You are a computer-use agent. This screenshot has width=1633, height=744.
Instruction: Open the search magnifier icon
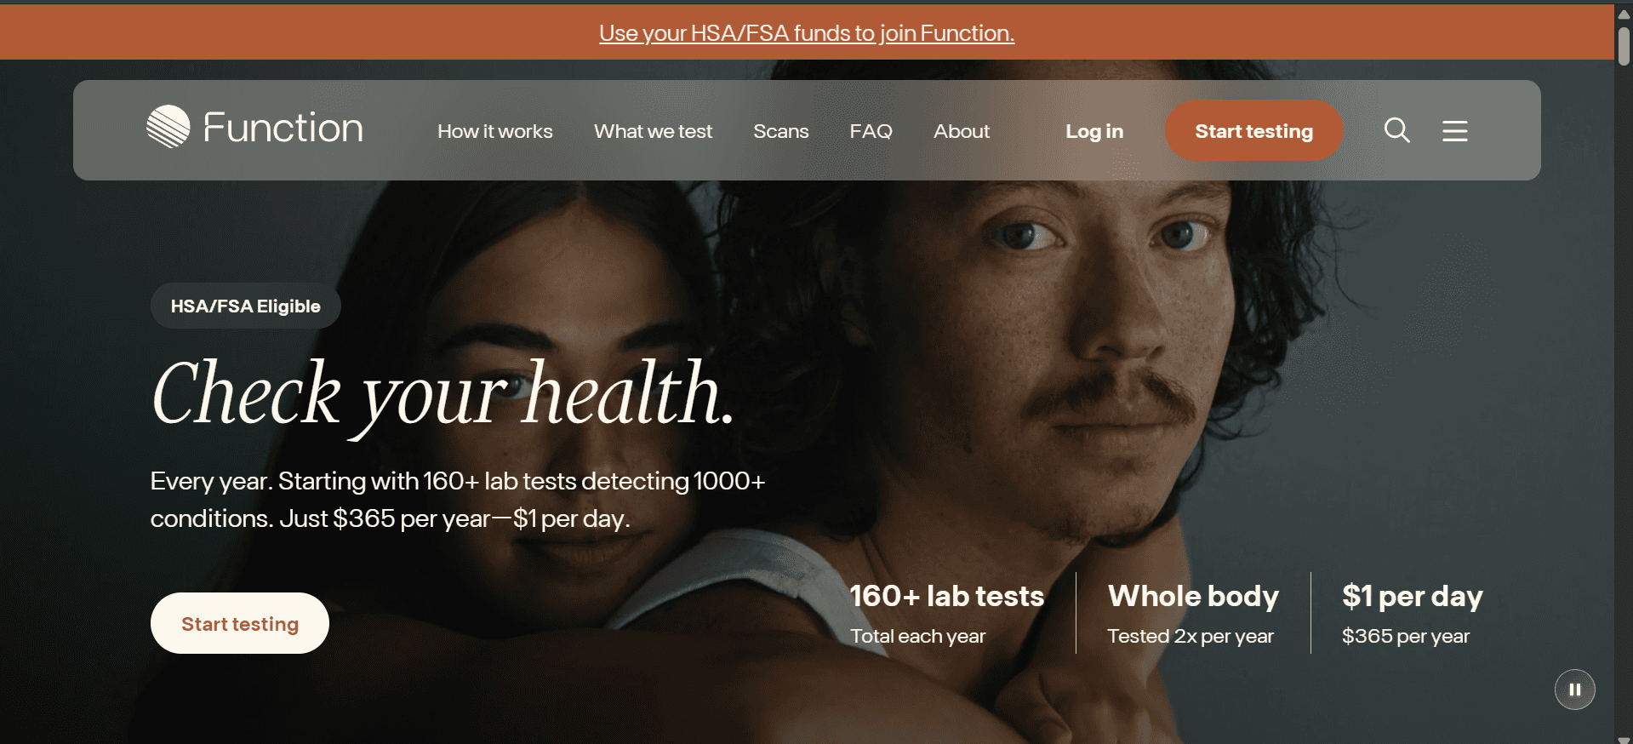click(x=1396, y=130)
